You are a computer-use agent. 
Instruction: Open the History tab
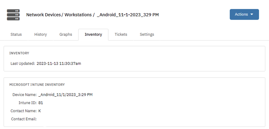(40, 34)
